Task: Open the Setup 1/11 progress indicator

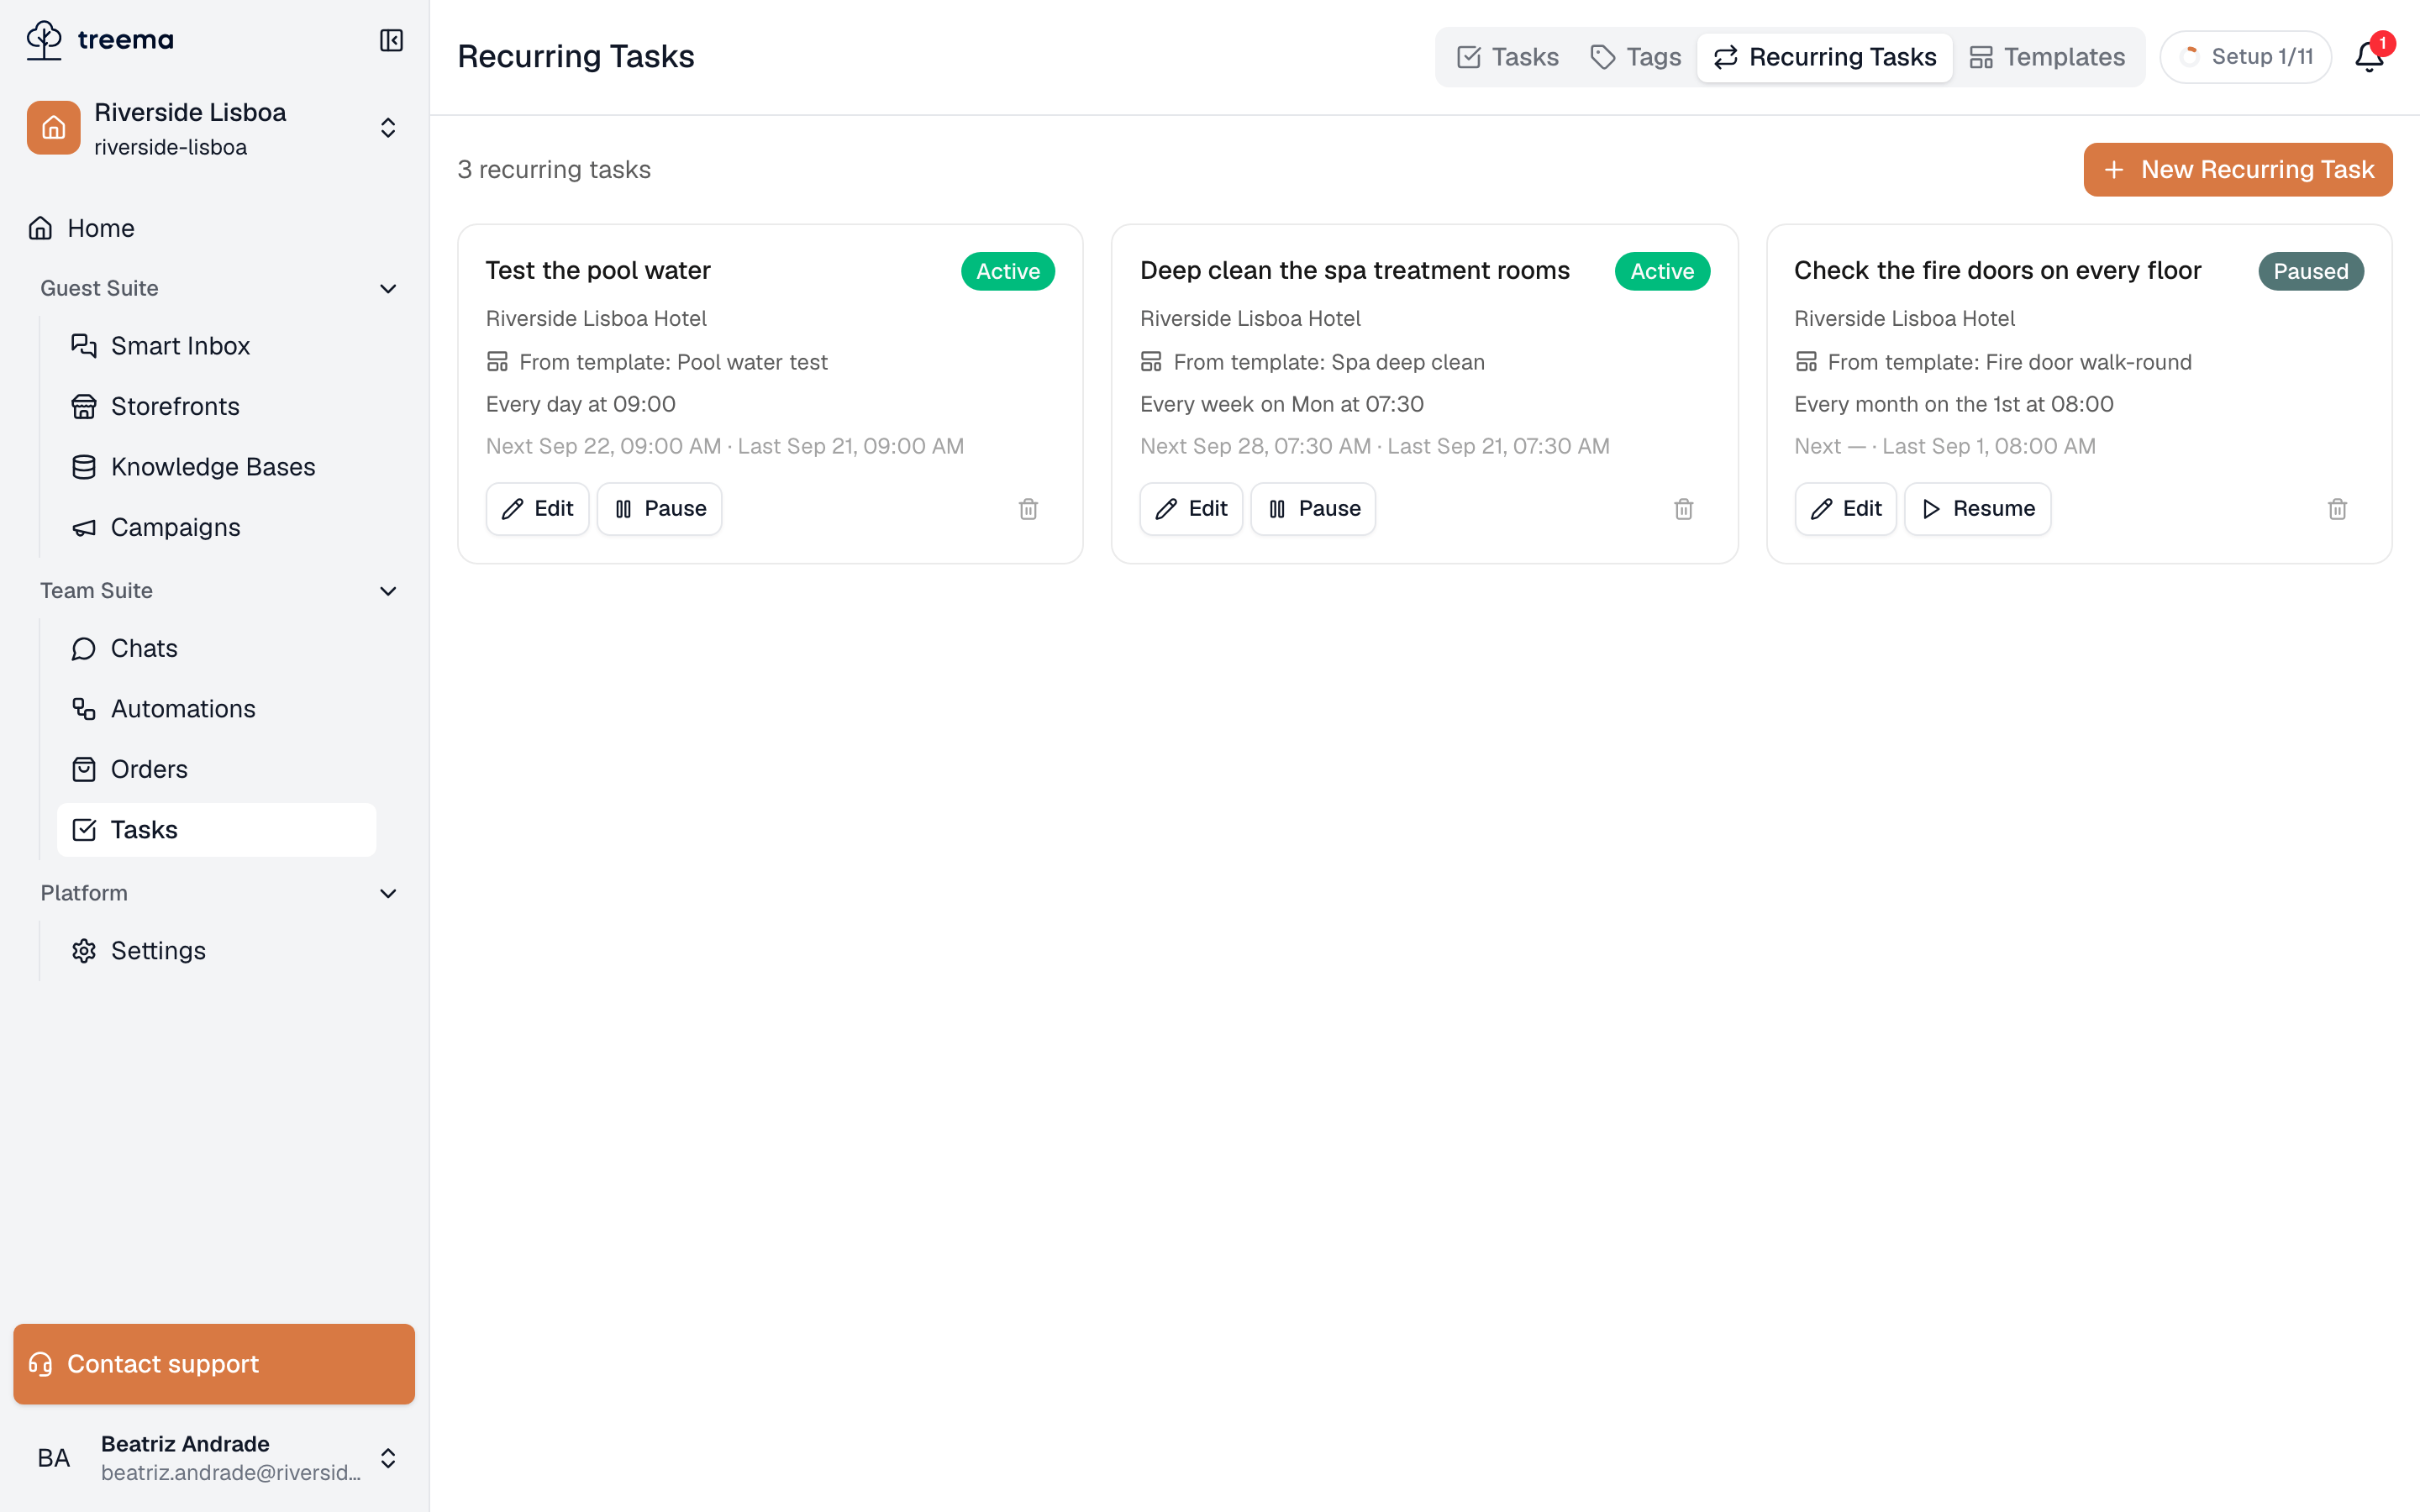Action: [x=2246, y=57]
